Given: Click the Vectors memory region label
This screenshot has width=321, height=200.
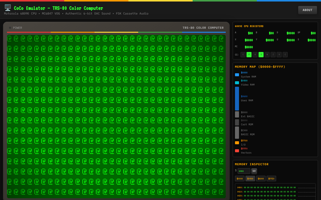Looking at the screenshot, I should coord(246,153).
